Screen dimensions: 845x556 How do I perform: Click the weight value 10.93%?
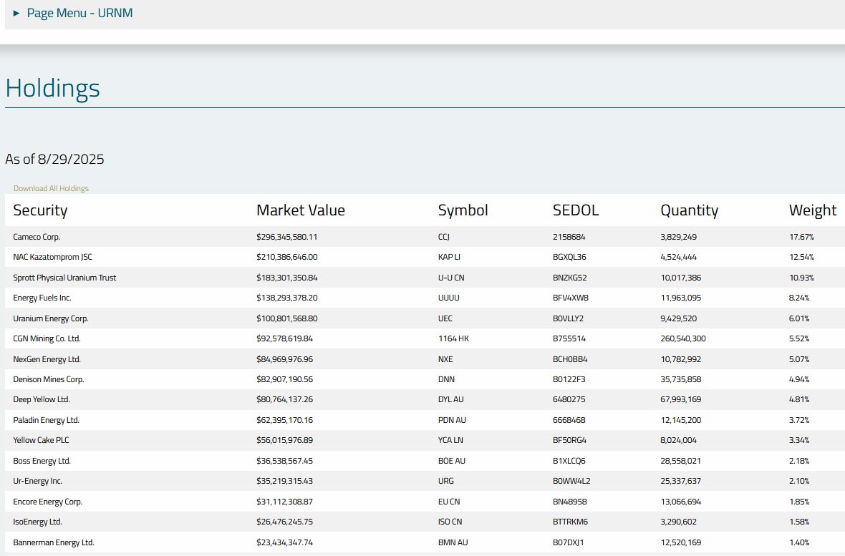(801, 278)
